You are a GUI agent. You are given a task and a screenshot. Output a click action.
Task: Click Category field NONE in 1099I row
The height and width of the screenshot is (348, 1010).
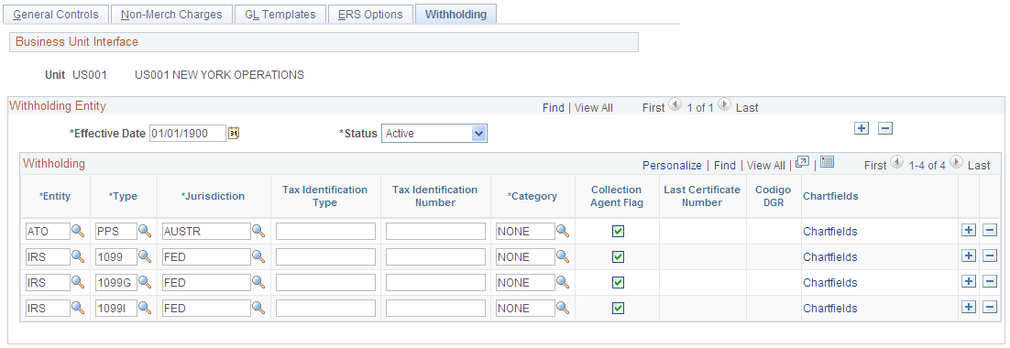(x=525, y=308)
